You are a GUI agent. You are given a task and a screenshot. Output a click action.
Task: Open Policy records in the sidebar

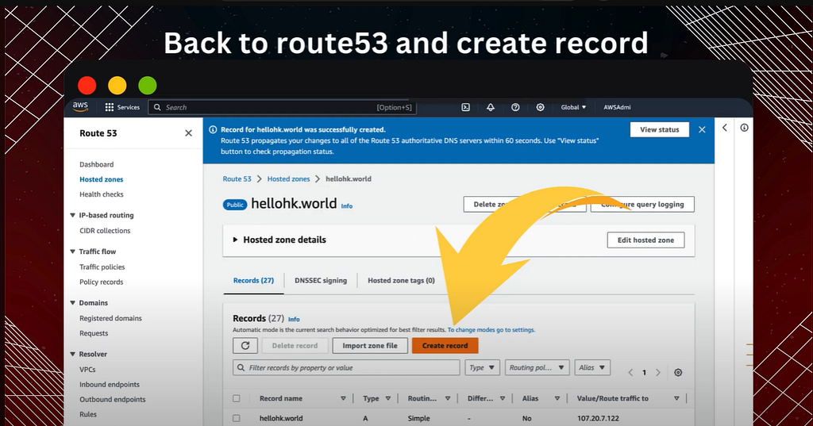[x=101, y=282]
